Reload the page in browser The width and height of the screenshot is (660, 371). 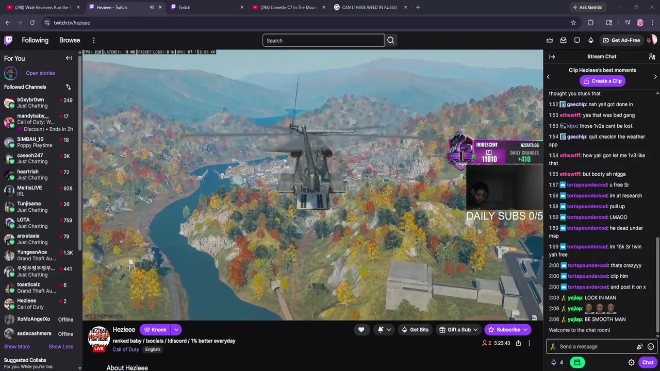(32, 23)
